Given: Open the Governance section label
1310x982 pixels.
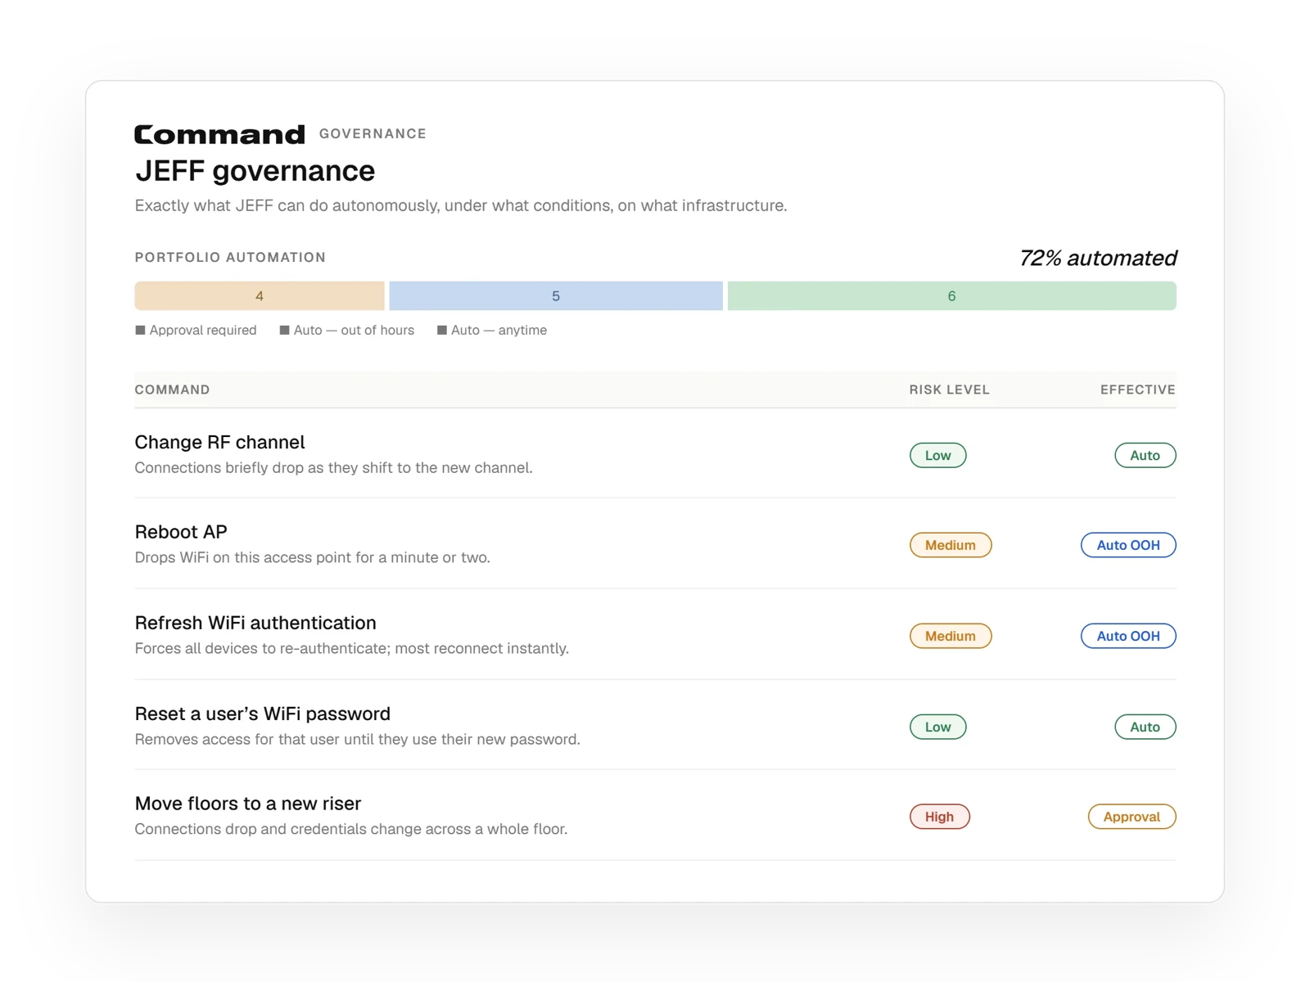Looking at the screenshot, I should tap(373, 133).
